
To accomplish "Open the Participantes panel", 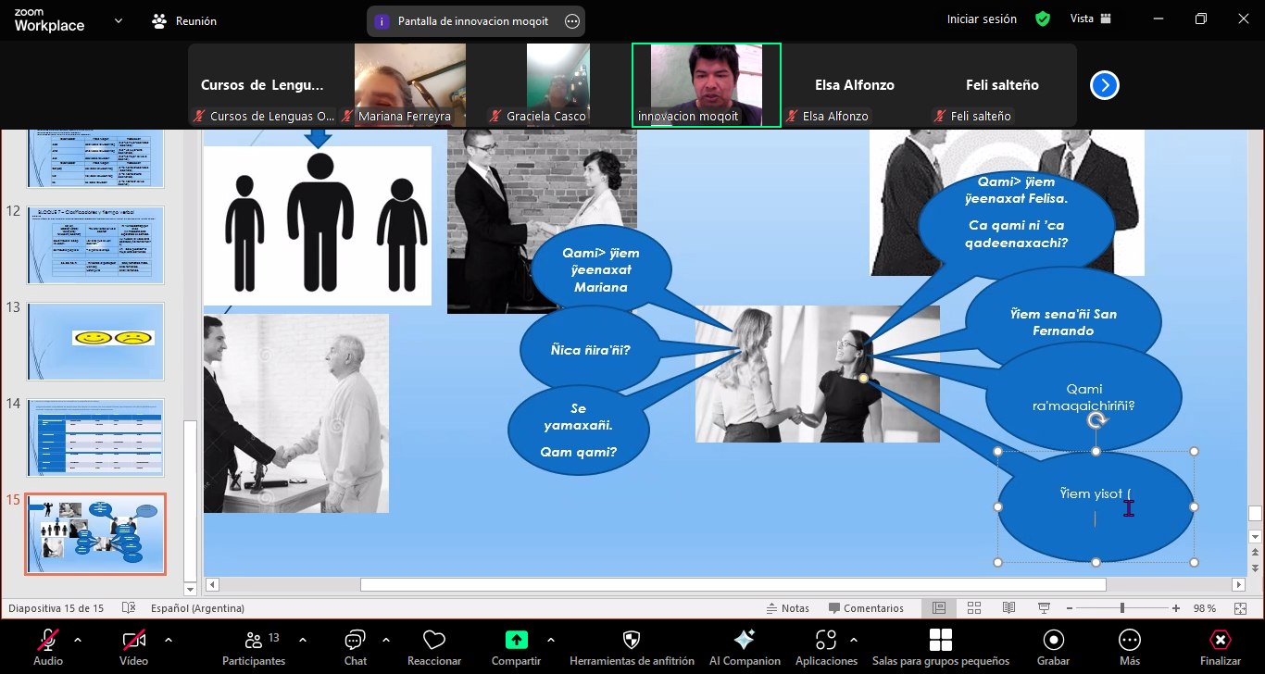I will (x=254, y=641).
